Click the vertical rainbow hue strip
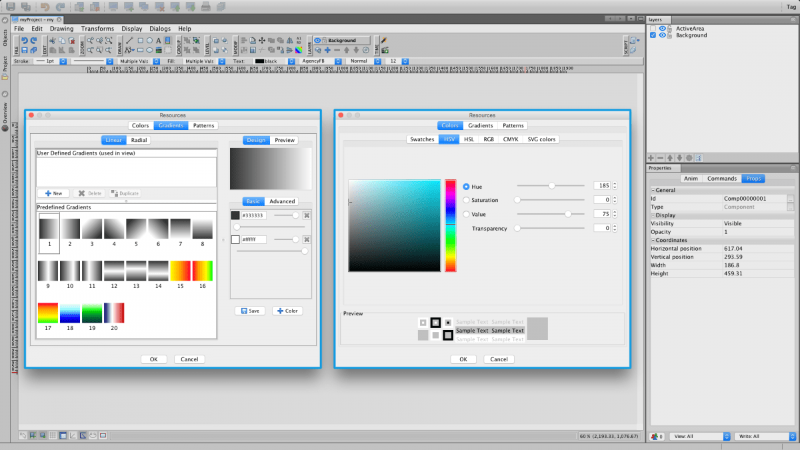This screenshot has height=450, width=800. coord(451,225)
